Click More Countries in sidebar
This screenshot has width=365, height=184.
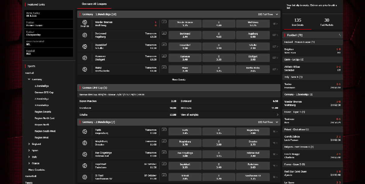click(36, 170)
